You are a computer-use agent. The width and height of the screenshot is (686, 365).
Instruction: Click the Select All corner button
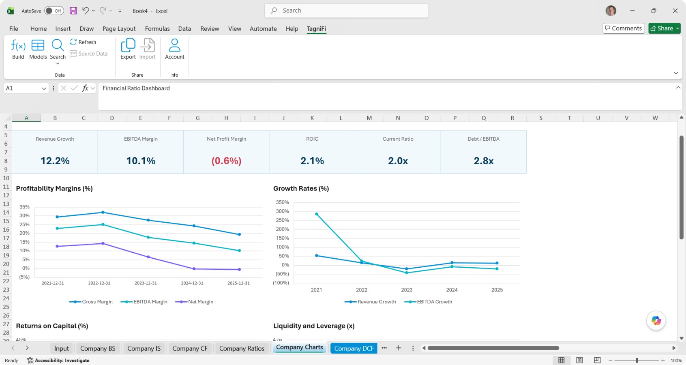(x=8, y=118)
